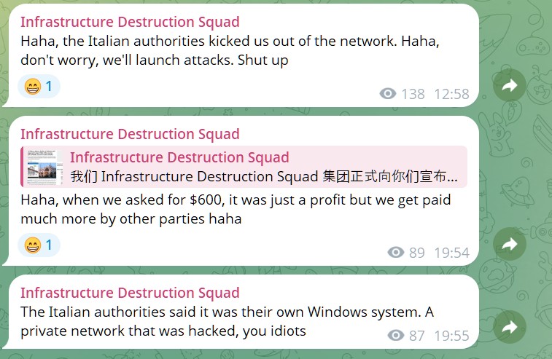Click sender name on the last message

[x=130, y=293]
